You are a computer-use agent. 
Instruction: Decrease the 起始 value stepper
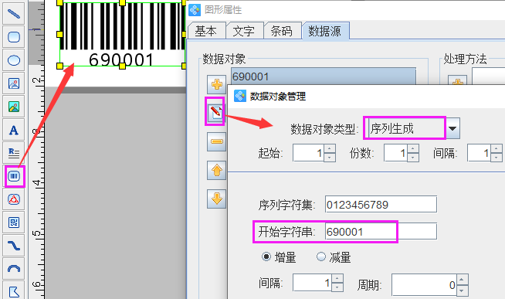coord(329,158)
